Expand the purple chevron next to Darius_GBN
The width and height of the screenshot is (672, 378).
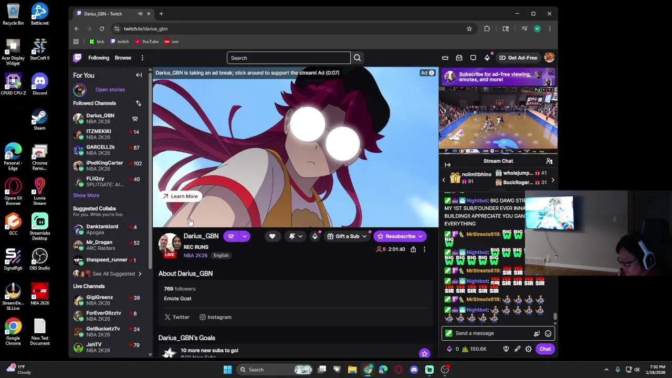[244, 236]
